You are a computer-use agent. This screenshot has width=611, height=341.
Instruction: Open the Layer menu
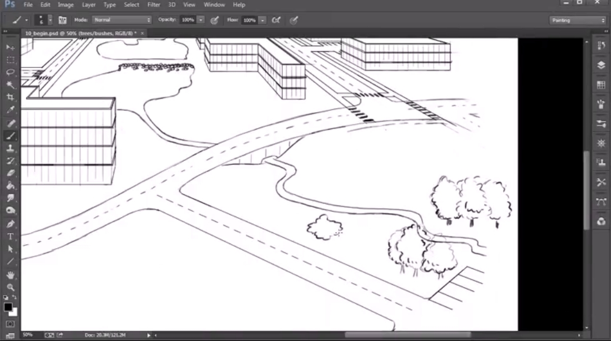coord(88,5)
